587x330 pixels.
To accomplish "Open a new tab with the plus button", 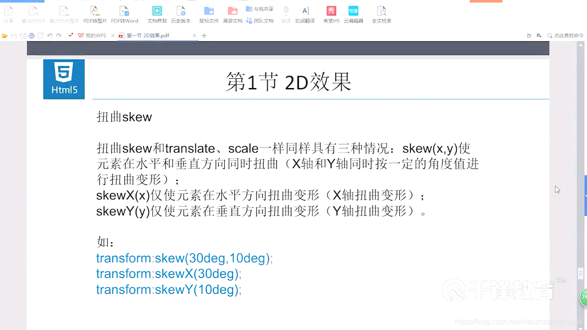I will (204, 35).
